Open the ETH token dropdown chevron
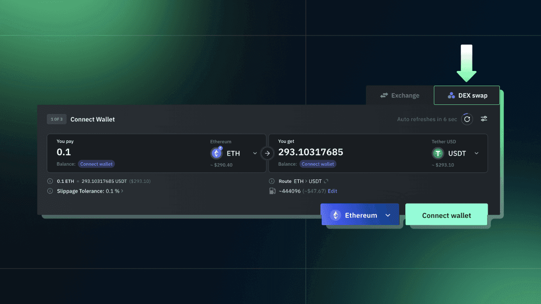Image resolution: width=541 pixels, height=304 pixels. tap(255, 153)
